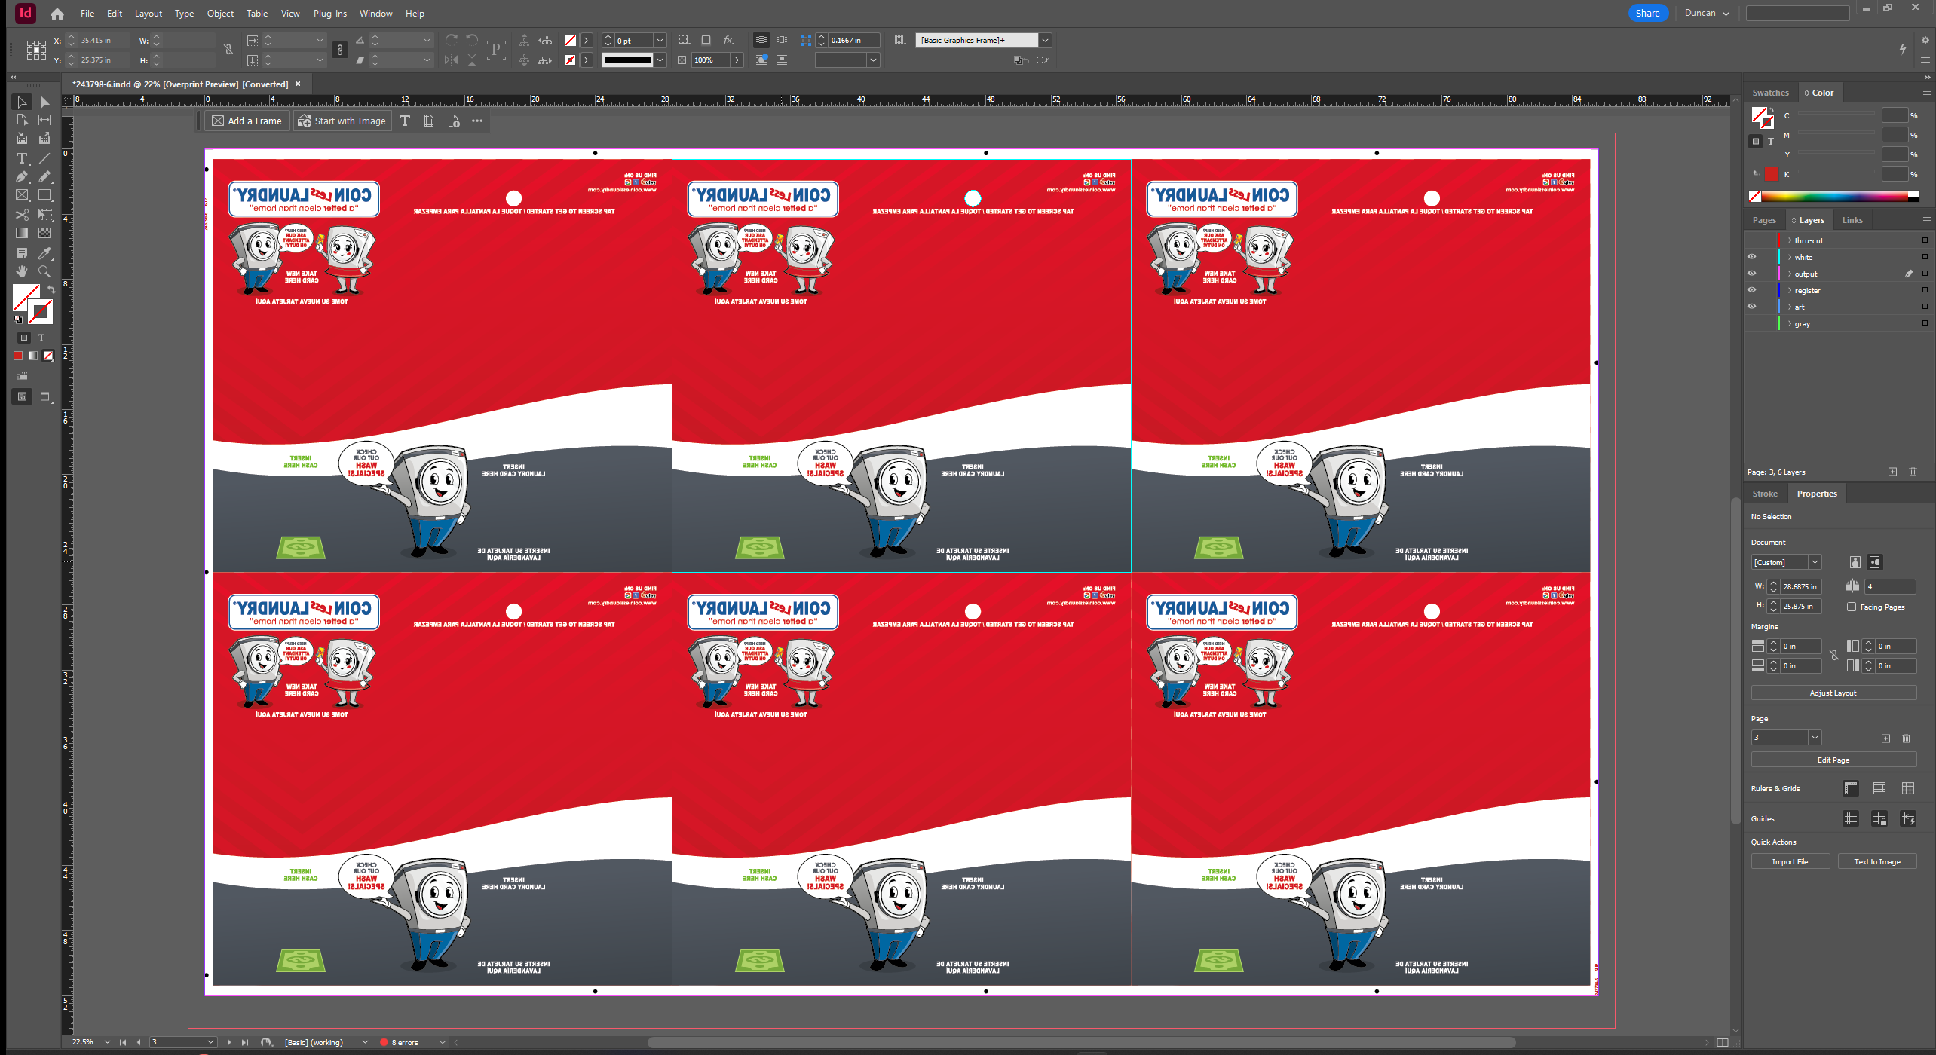Click the CMYK color spectrum bar
This screenshot has width=1936, height=1055.
1836,196
